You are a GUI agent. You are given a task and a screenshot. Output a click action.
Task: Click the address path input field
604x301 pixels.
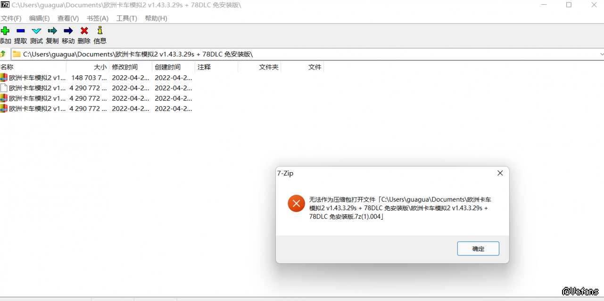tap(307, 54)
